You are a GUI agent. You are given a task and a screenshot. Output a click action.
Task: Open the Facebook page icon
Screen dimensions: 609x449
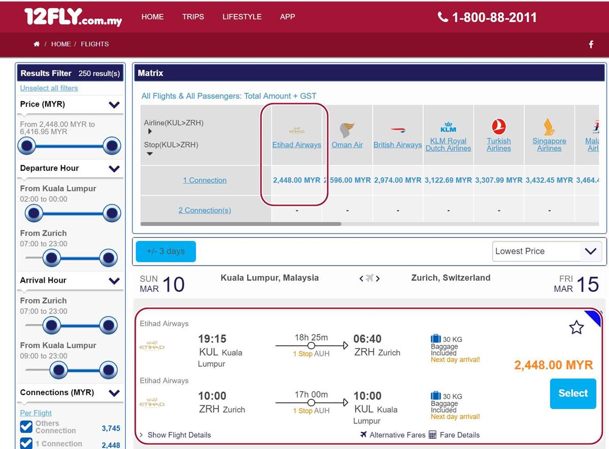(x=591, y=44)
